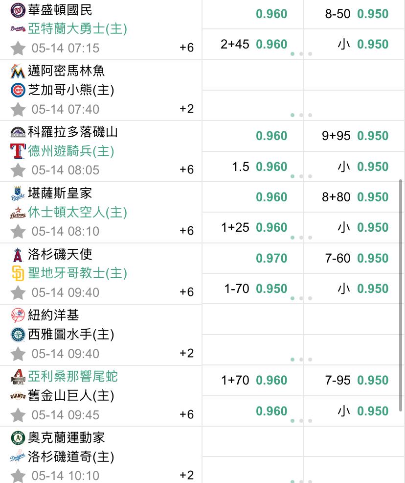Favorite the 05-14 07:15 Nationals game star

[18, 48]
